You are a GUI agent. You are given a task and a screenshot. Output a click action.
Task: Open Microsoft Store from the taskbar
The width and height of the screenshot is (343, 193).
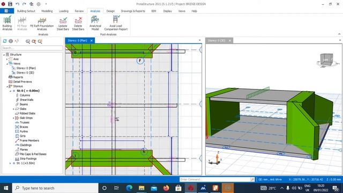178,188
